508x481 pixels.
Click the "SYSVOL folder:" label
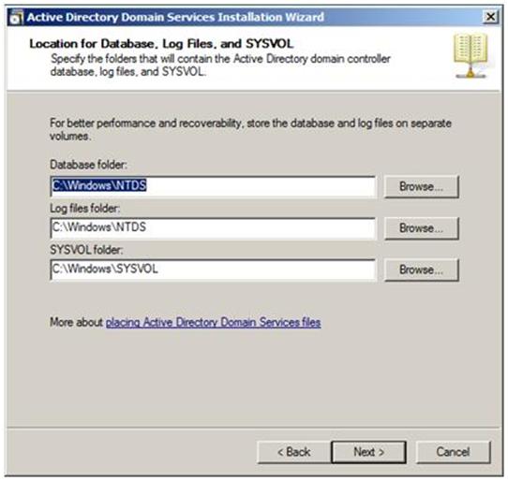[x=86, y=250]
